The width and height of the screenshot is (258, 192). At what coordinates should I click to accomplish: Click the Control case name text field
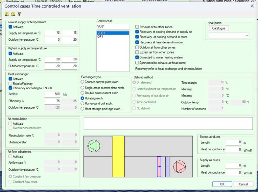pyautogui.click(x=113, y=27)
